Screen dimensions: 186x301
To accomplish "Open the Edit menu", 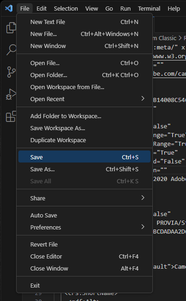I will 41,8.
